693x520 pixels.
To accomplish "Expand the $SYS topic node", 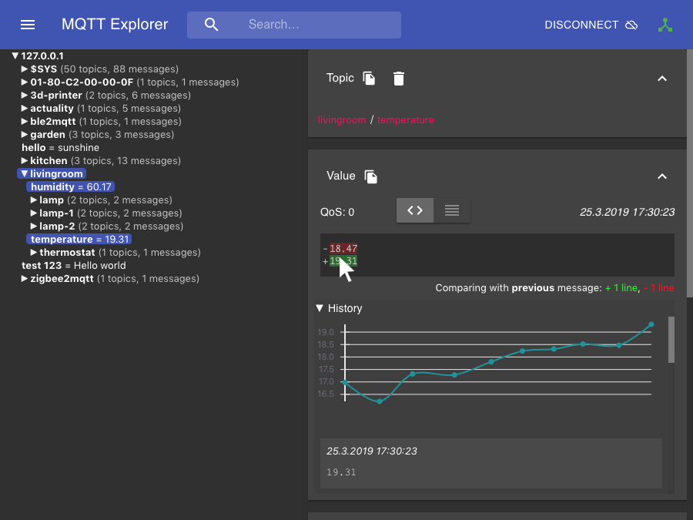I will pyautogui.click(x=24, y=69).
